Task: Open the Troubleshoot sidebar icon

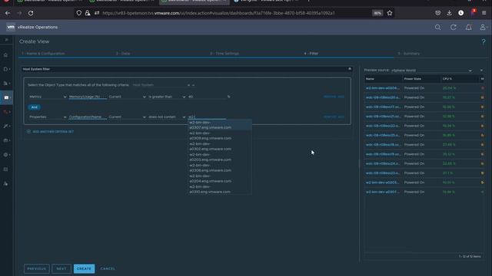Action: click(x=5, y=112)
